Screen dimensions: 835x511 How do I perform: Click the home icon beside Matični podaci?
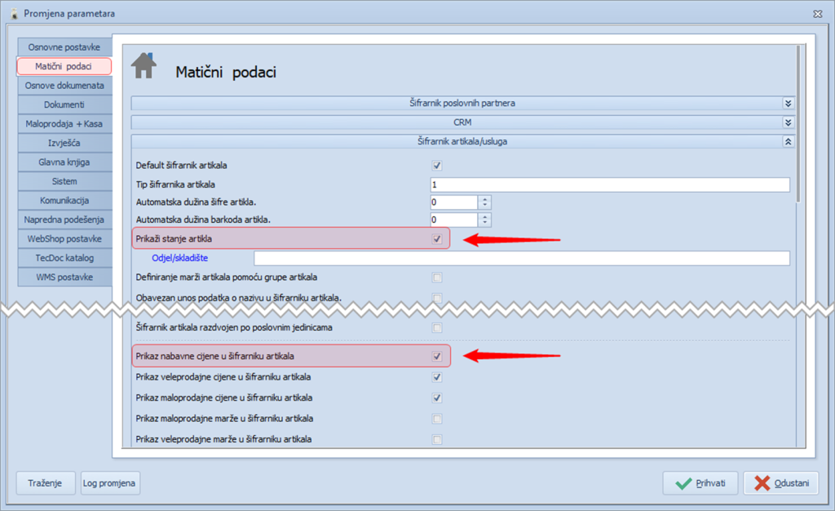(x=144, y=66)
